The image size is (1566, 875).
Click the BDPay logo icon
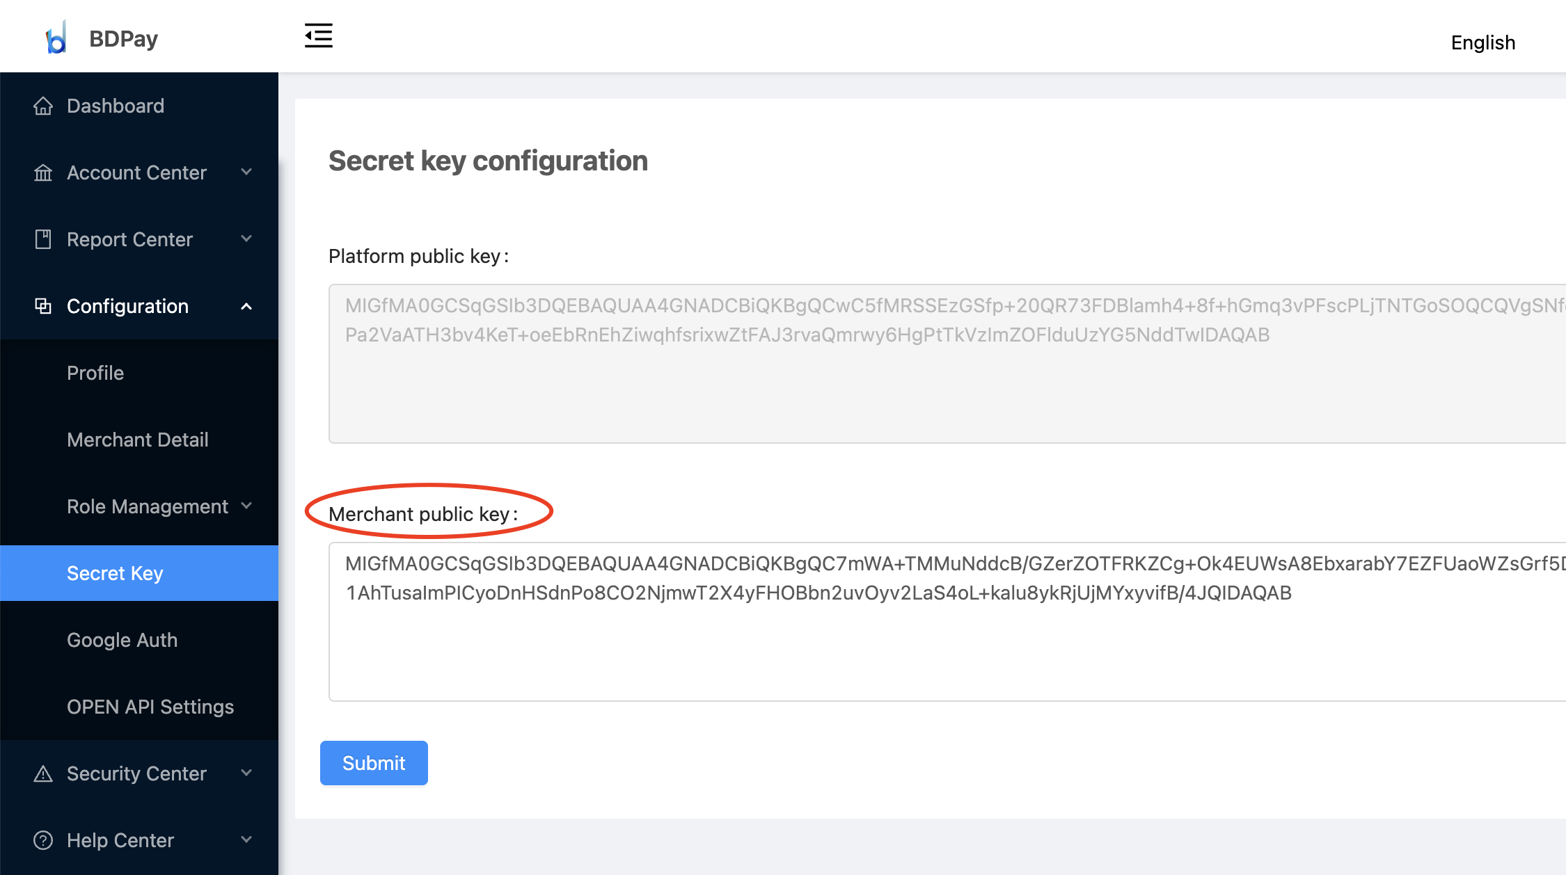(x=56, y=38)
